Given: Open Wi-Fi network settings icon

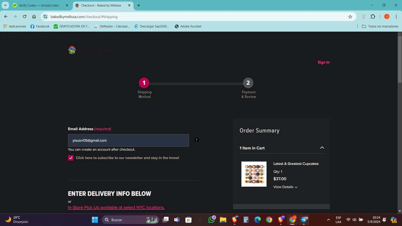Looking at the screenshot, I should tap(348, 220).
